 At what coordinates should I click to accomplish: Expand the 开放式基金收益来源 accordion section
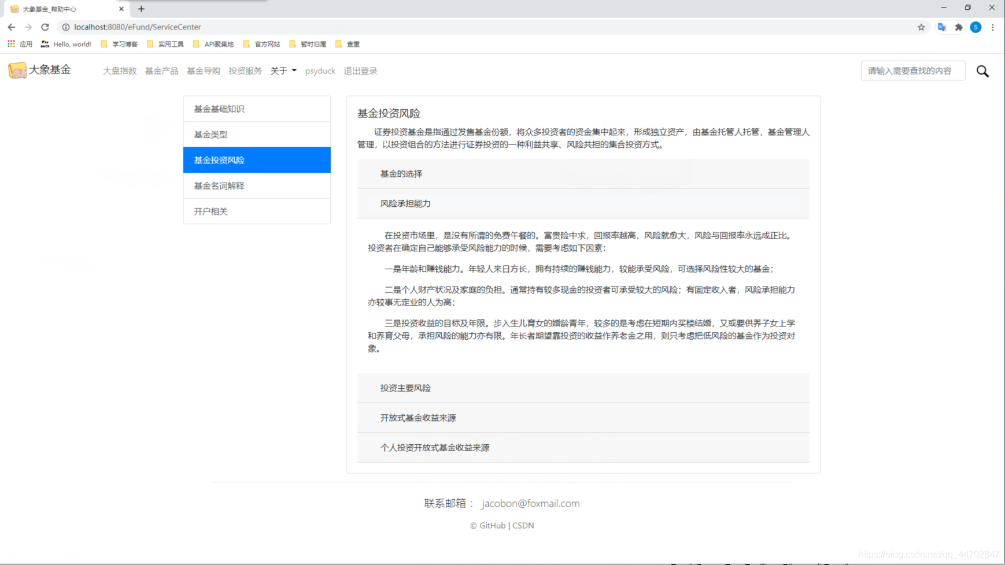(x=583, y=418)
